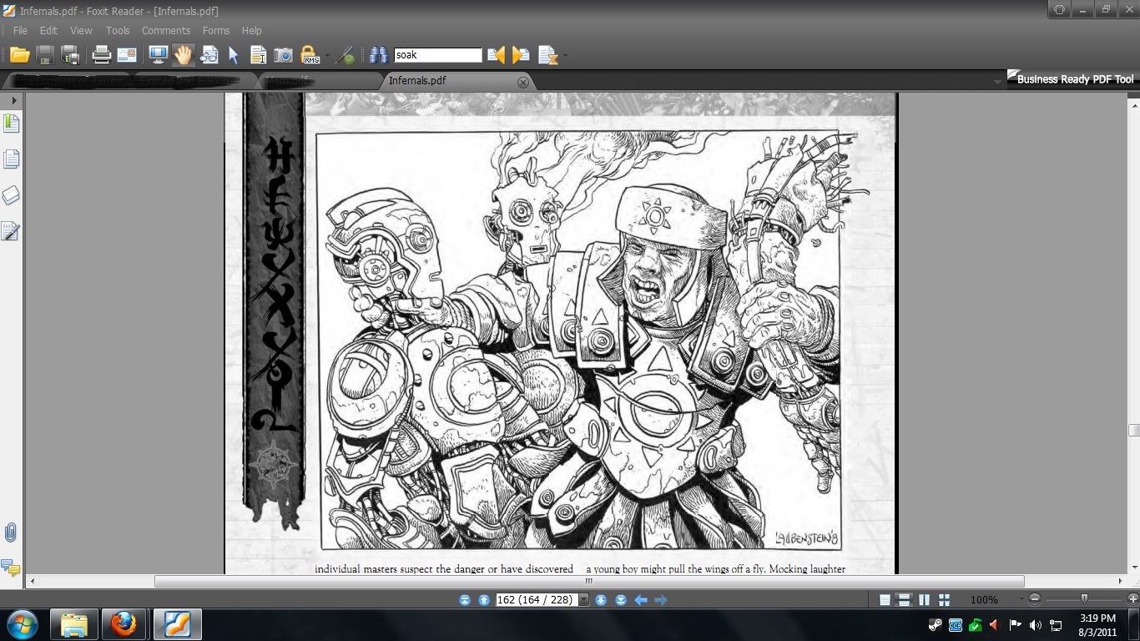Image resolution: width=1140 pixels, height=641 pixels.
Task: Open the Edit menu
Action: coord(48,31)
